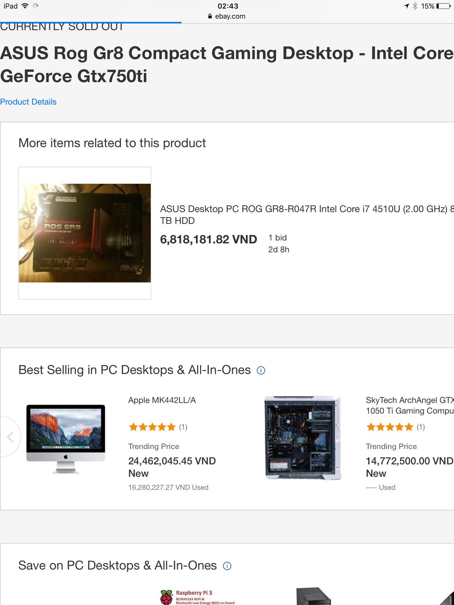
Task: Go to previous items with left carousel arrow
Action: (x=10, y=437)
